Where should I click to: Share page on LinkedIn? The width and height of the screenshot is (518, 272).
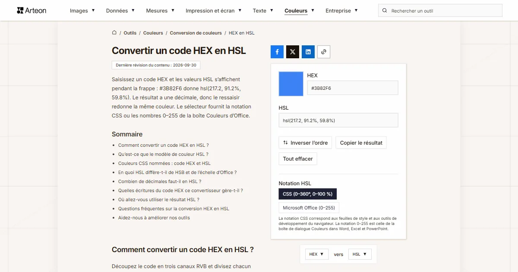click(308, 52)
